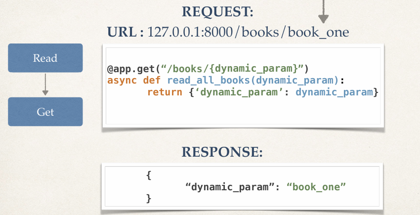The height and width of the screenshot is (215, 420).
Task: Click the address 127.0.0.1:8000/books/book_one
Action: (249, 33)
